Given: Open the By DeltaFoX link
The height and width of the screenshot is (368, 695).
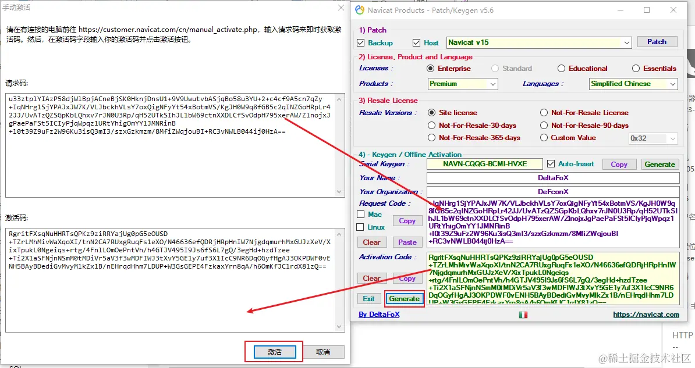Looking at the screenshot, I should (x=379, y=315).
